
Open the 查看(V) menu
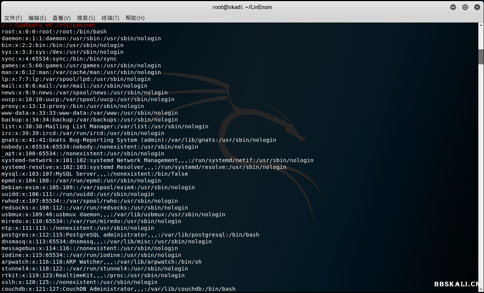point(61,18)
